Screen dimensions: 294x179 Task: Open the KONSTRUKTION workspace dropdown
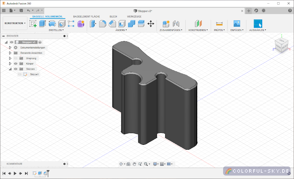tap(15, 23)
